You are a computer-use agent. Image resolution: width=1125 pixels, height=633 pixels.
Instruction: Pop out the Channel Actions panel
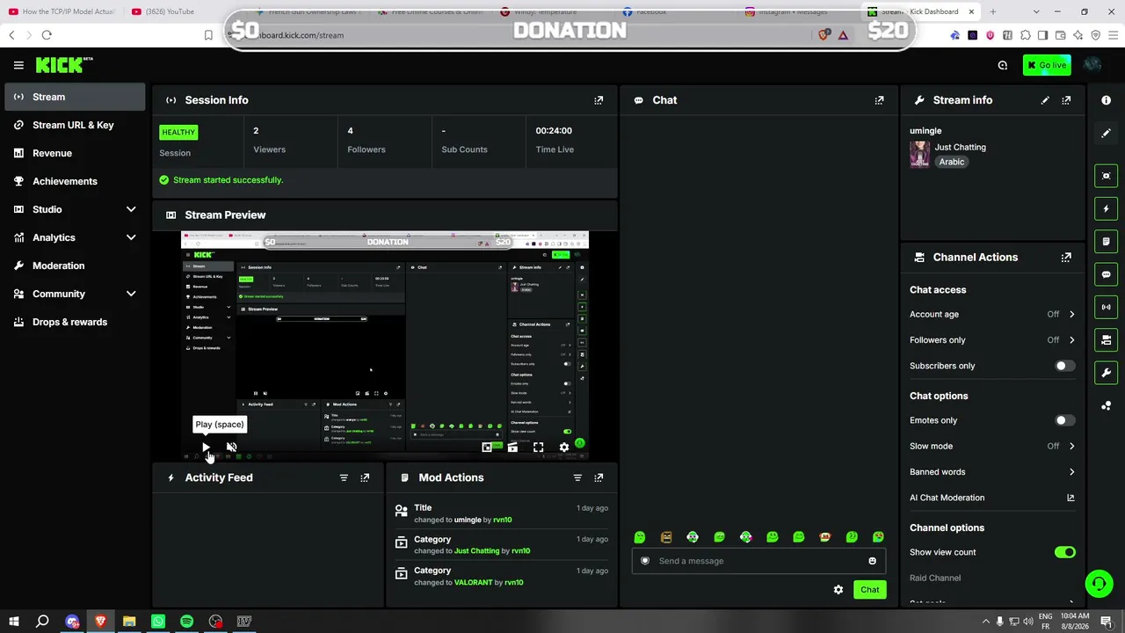pos(1066,258)
